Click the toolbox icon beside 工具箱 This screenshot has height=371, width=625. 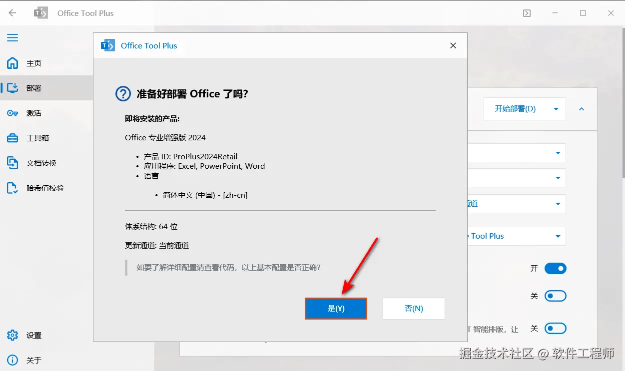pyautogui.click(x=12, y=138)
